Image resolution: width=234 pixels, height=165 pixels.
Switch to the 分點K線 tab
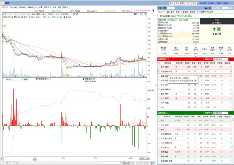(22, 7)
